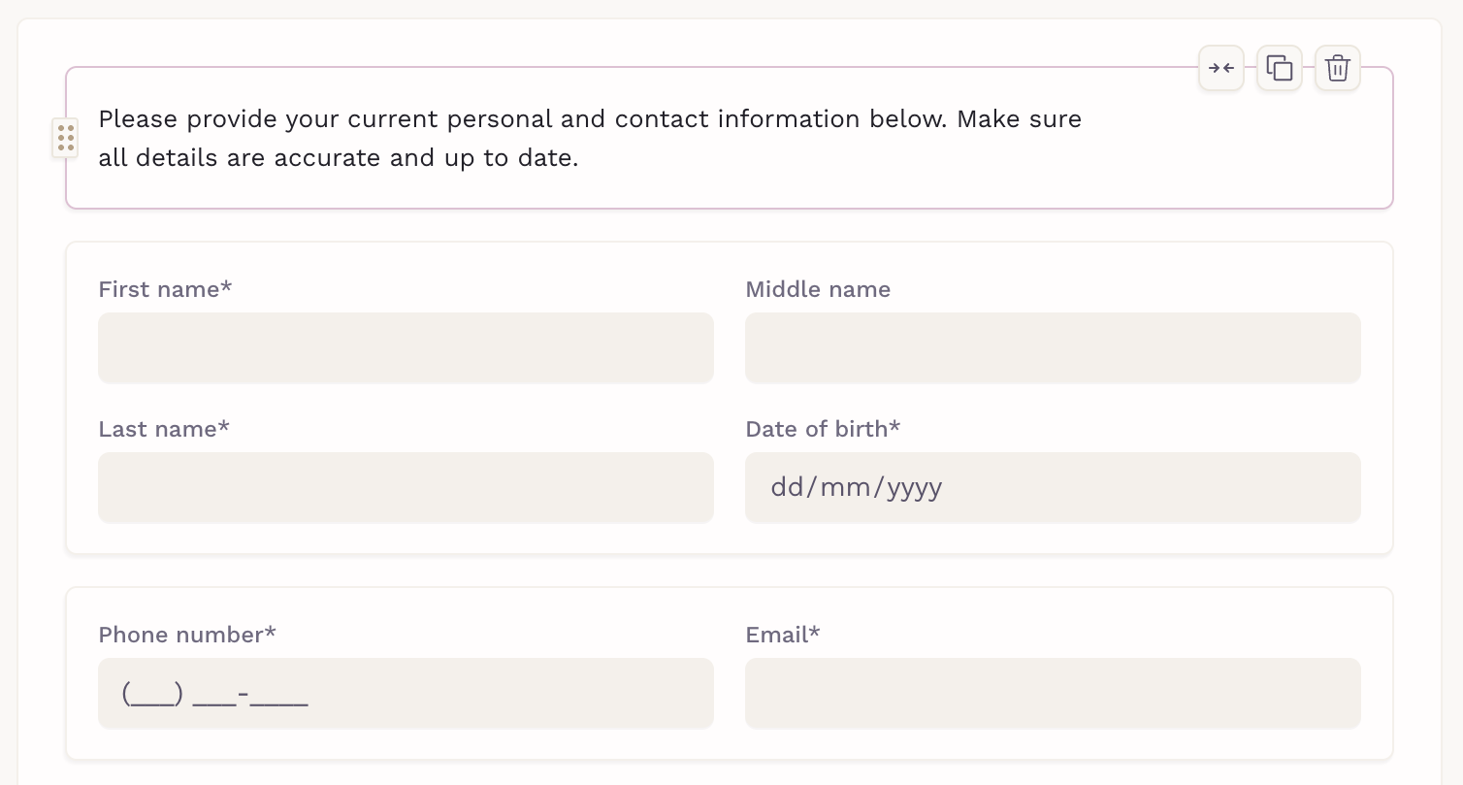Select the "Phone number*" label
Viewport: 1463px width, 785px height.
pyautogui.click(x=187, y=635)
